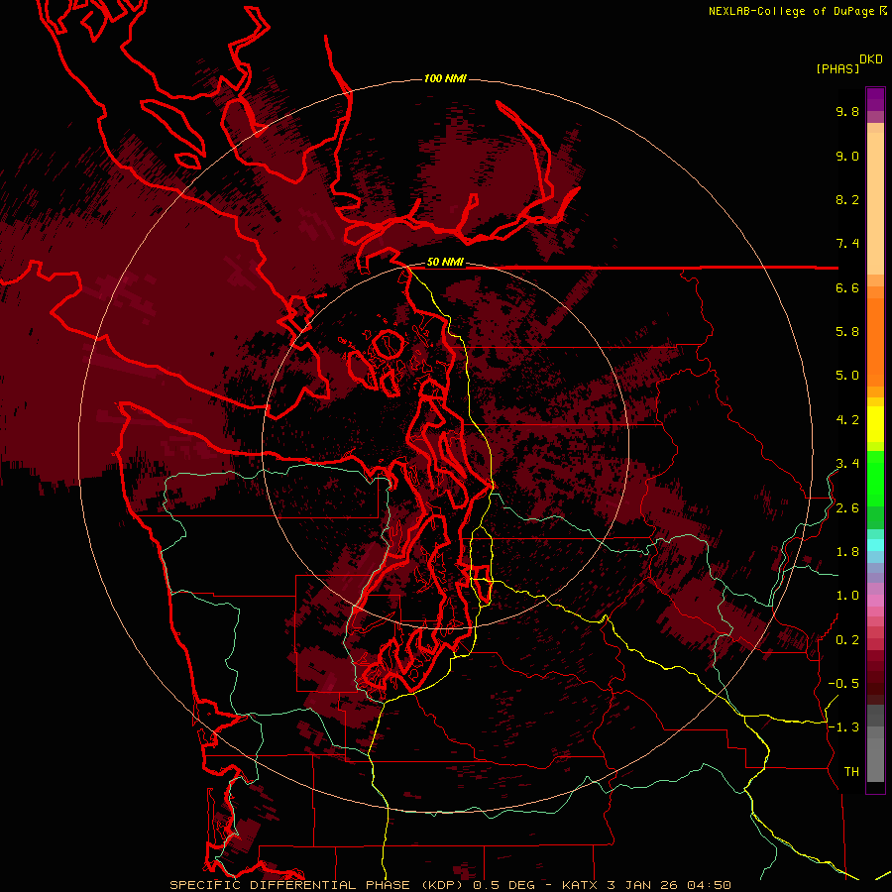Viewport: 892px width, 892px height.
Task: Select the 9.0 value on the scale
Action: click(847, 156)
